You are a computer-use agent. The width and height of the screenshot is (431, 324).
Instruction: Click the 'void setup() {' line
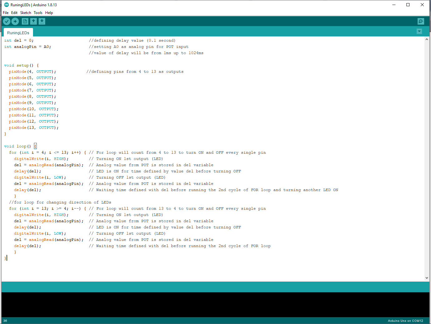tap(22, 65)
